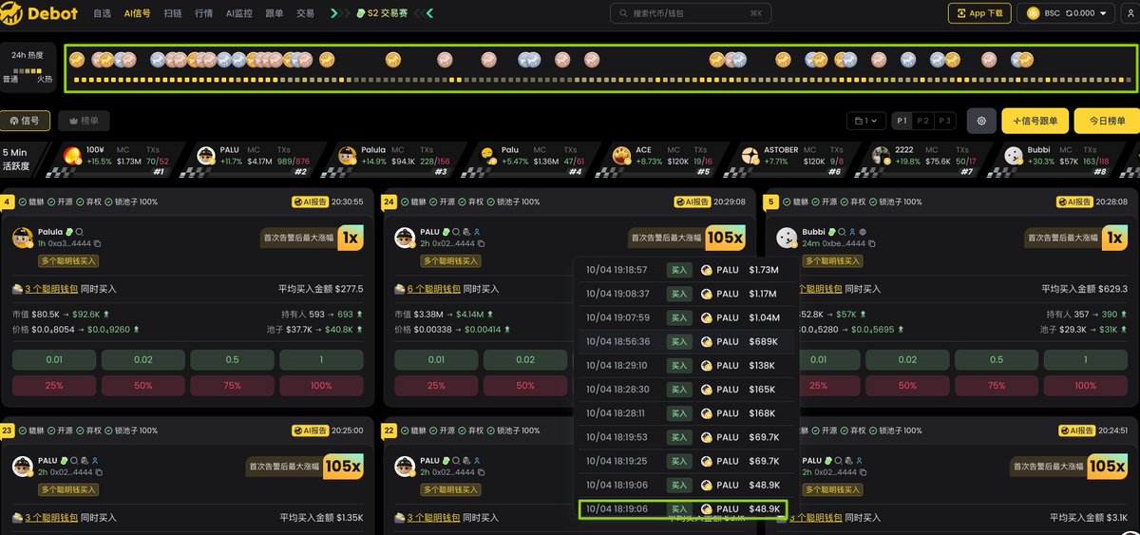Sell 25% on the Palula card
The height and width of the screenshot is (535, 1140).
point(54,386)
